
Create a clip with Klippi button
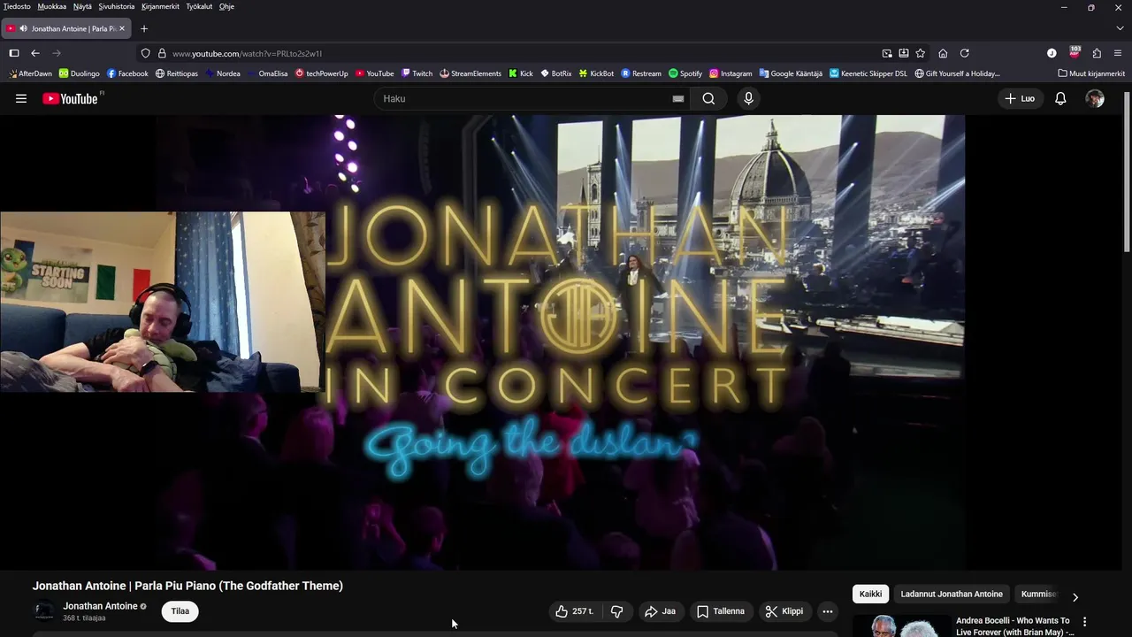tap(784, 611)
